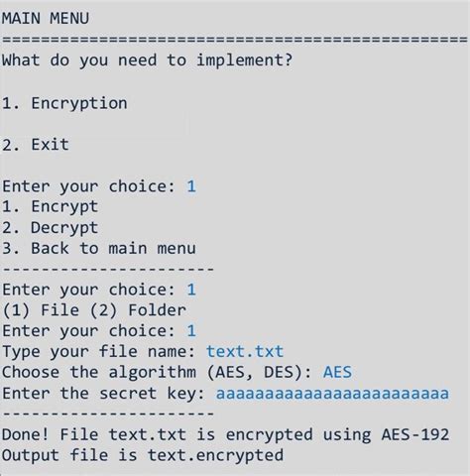Viewport: 470px width, 476px height.
Task: Click the typed file name text.txt
Action: point(245,351)
